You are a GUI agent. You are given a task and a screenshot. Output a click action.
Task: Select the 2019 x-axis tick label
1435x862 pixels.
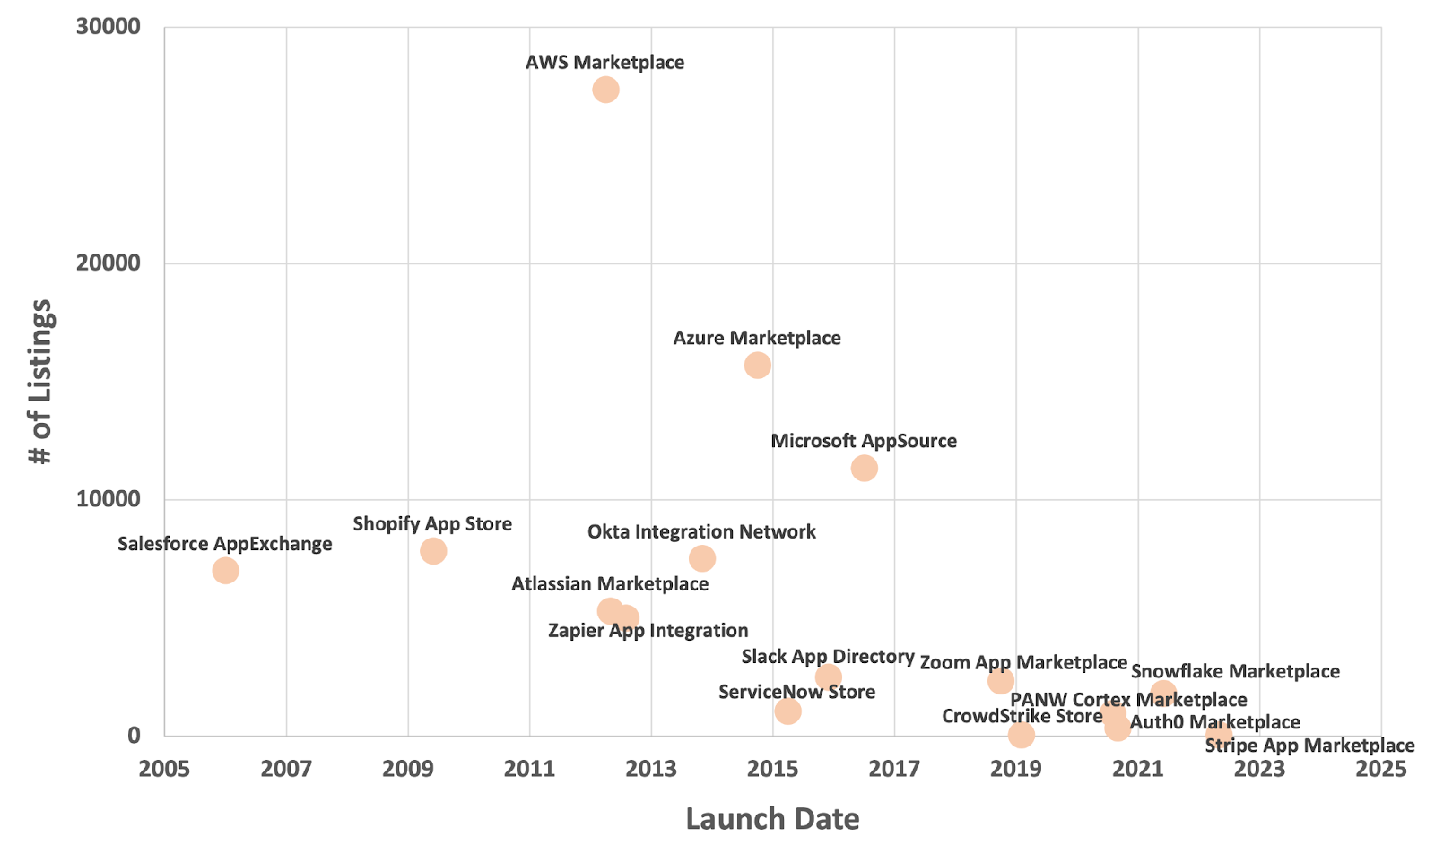[1016, 769]
